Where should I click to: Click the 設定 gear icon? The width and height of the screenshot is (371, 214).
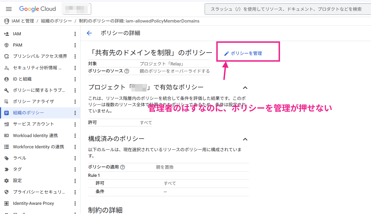(x=7, y=181)
